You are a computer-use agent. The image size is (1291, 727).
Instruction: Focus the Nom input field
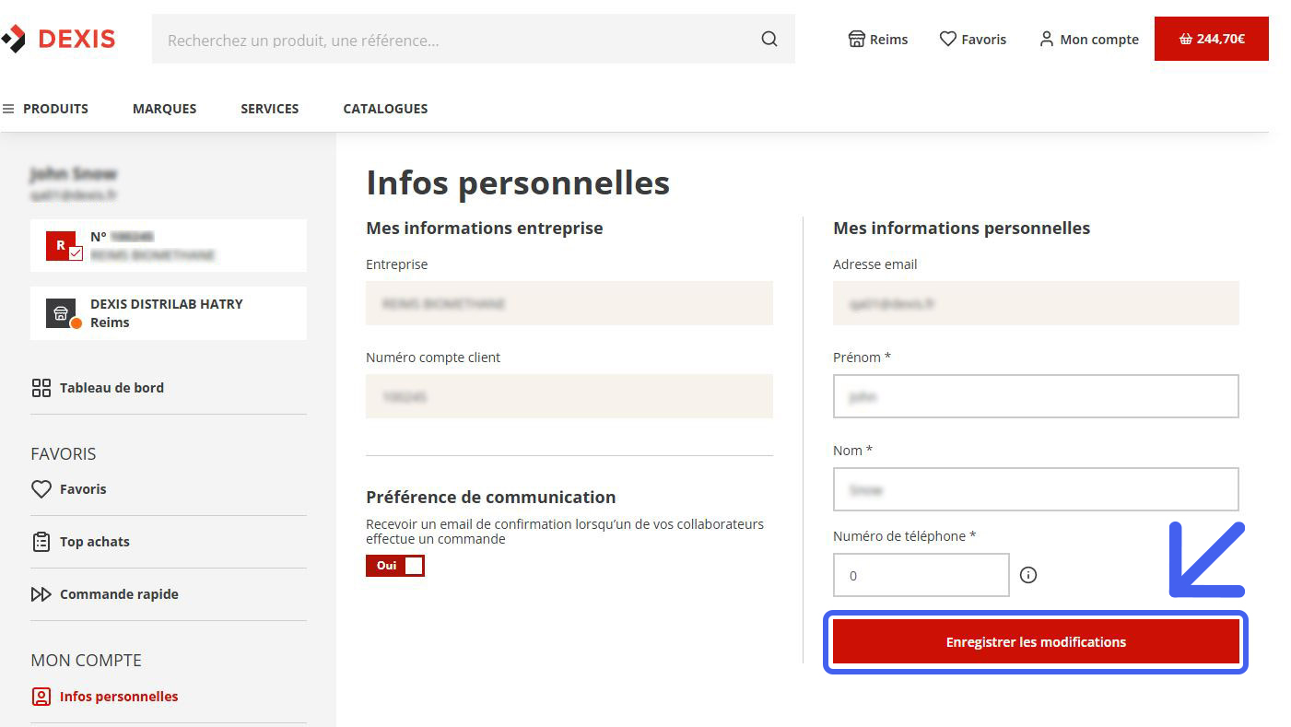pyautogui.click(x=1036, y=489)
